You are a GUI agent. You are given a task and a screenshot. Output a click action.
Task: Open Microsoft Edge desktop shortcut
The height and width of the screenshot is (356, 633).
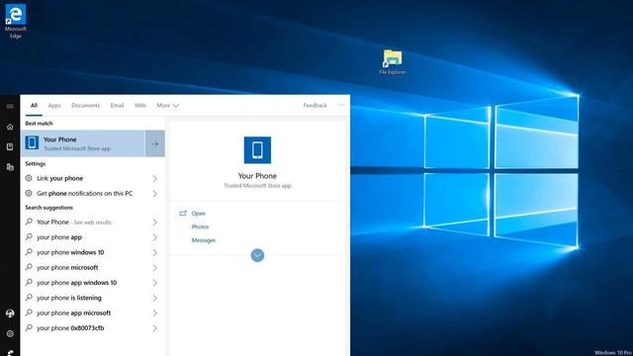click(x=16, y=21)
